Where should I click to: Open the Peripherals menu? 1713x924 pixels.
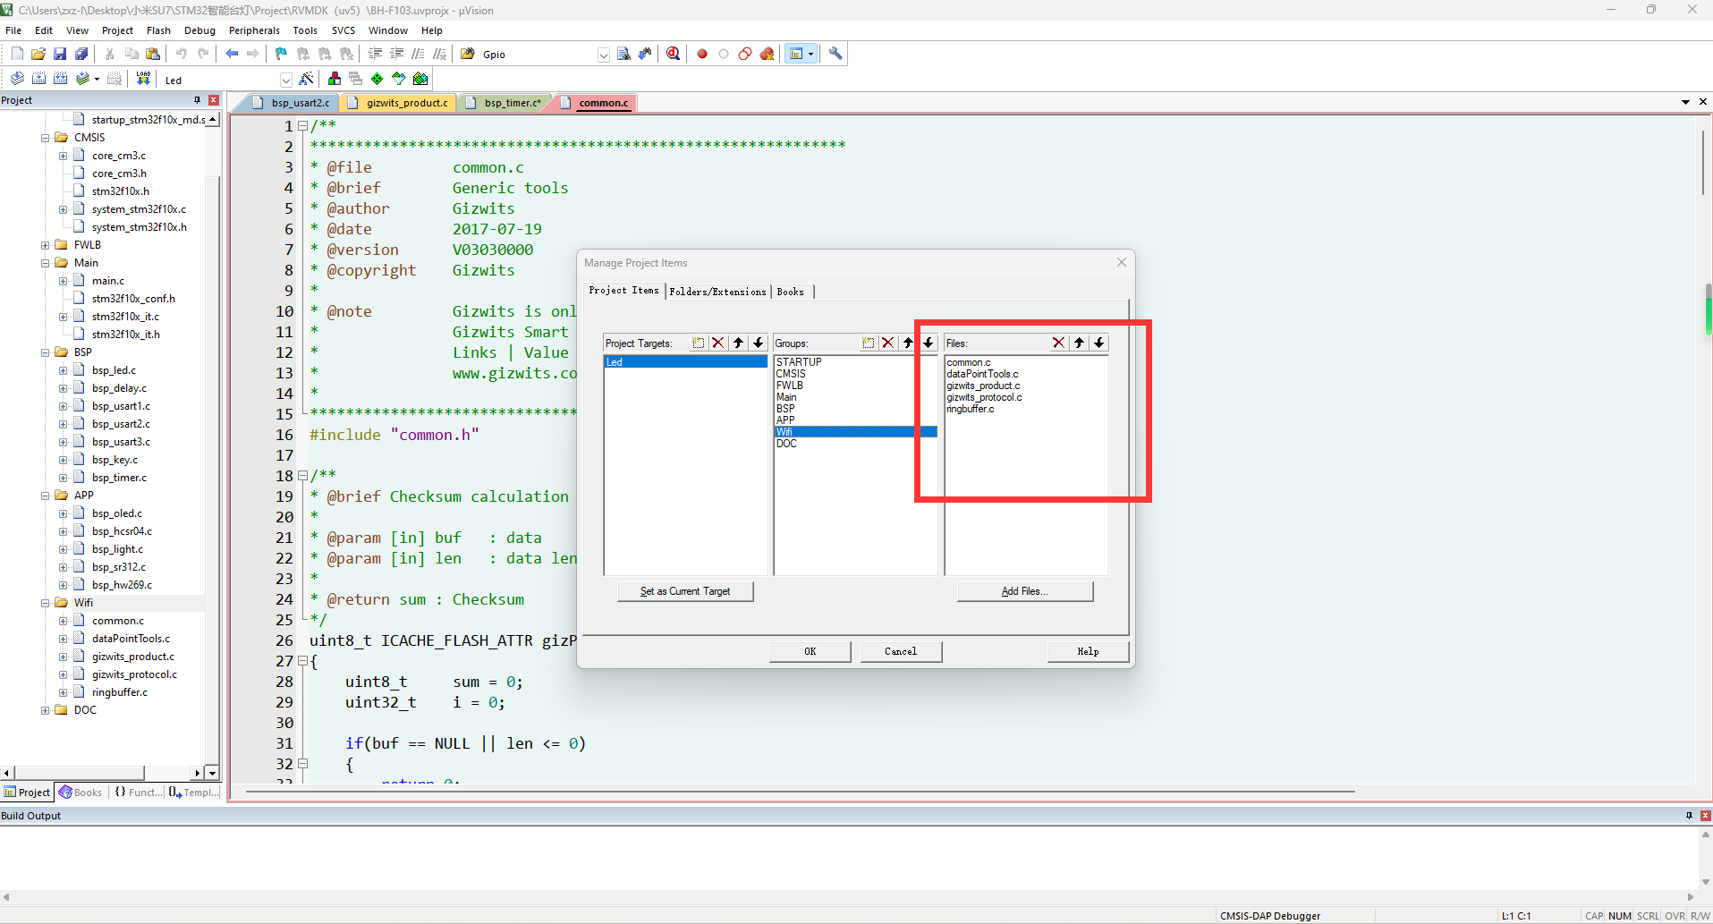(x=254, y=30)
